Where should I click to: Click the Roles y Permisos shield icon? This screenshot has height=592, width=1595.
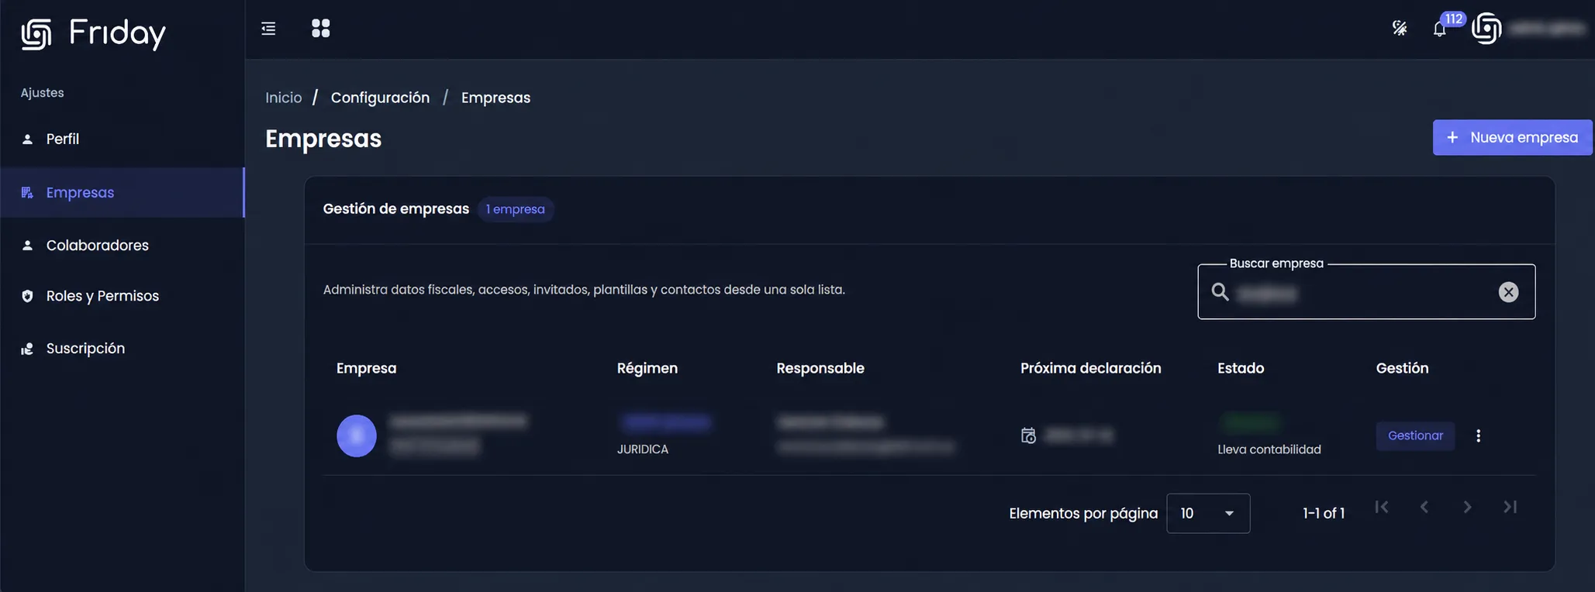coord(27,296)
